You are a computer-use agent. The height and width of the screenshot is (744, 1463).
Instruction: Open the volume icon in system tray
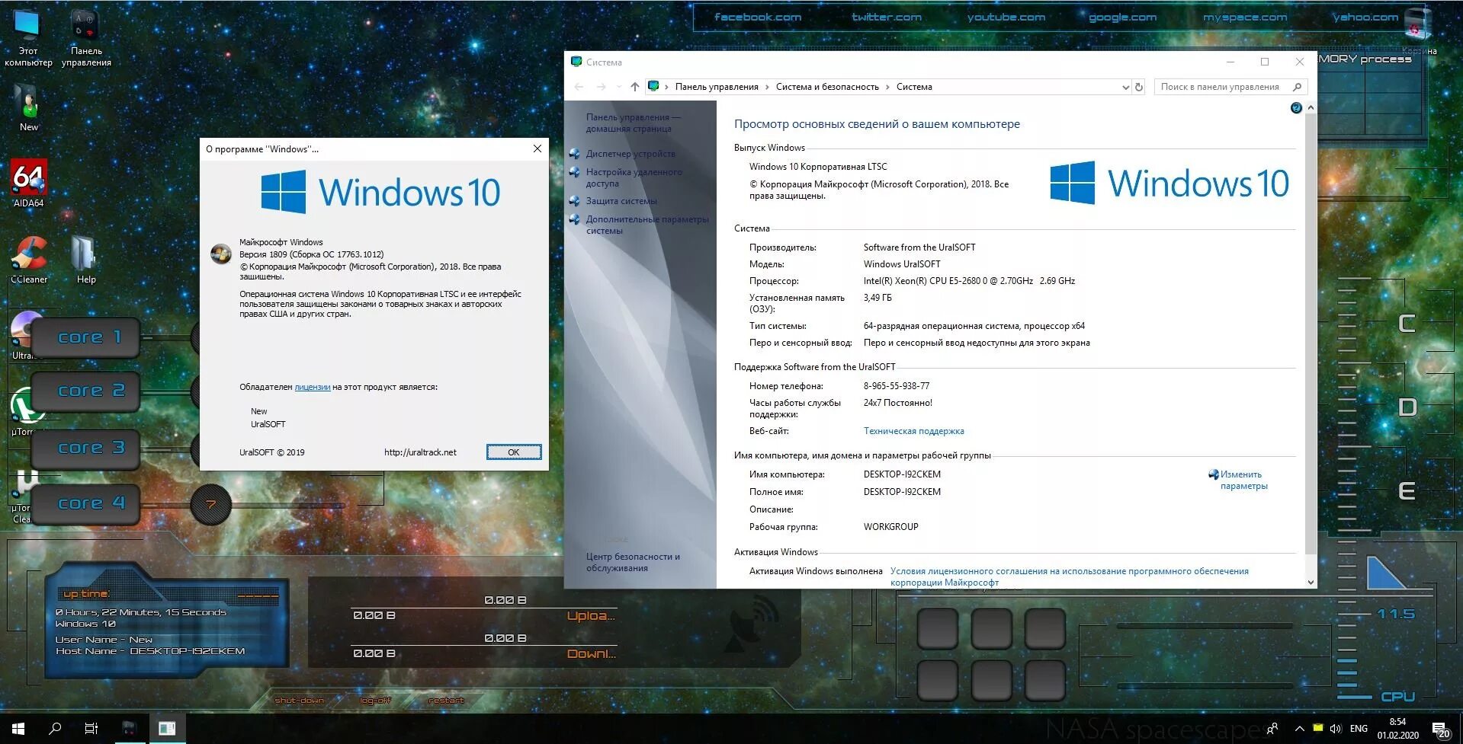tap(1336, 729)
